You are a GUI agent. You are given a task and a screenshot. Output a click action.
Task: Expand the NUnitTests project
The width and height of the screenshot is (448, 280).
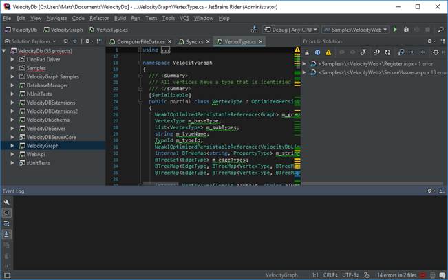pos(12,94)
